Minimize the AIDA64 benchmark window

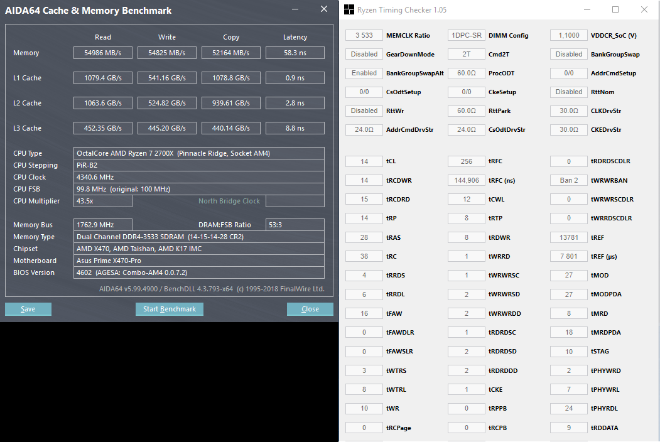coord(296,9)
